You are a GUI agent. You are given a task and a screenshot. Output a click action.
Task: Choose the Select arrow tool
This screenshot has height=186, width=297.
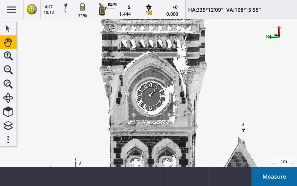tap(8, 28)
